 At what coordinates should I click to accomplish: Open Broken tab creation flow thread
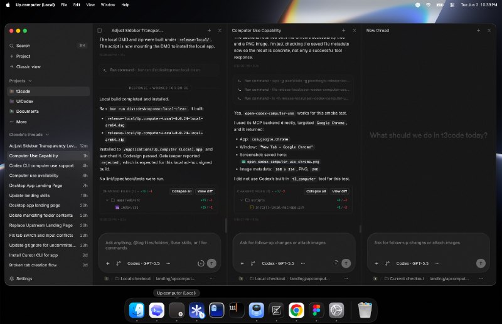point(48,265)
